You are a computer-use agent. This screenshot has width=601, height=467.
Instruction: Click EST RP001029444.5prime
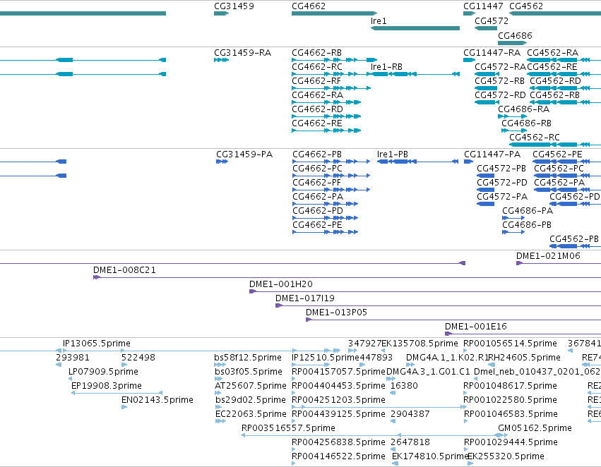466,449
